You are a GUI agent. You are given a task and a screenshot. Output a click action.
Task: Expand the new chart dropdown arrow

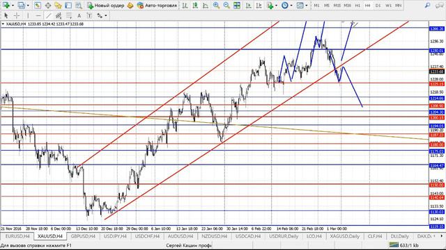(13, 6)
